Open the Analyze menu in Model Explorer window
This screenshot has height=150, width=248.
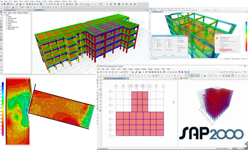click(38, 1)
